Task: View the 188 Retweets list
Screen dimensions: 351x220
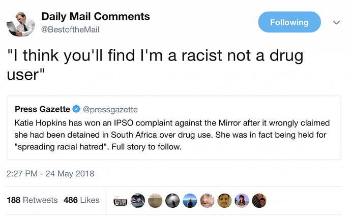Action: click(33, 200)
